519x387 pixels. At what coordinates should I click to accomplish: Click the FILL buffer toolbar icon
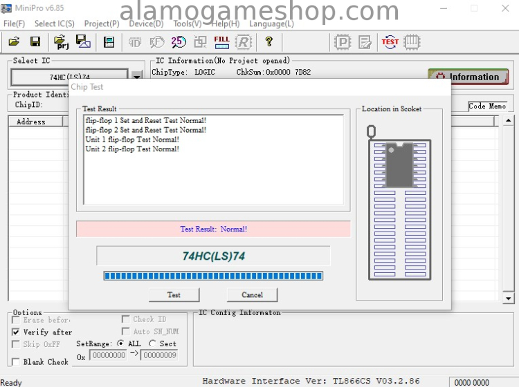pyautogui.click(x=221, y=42)
